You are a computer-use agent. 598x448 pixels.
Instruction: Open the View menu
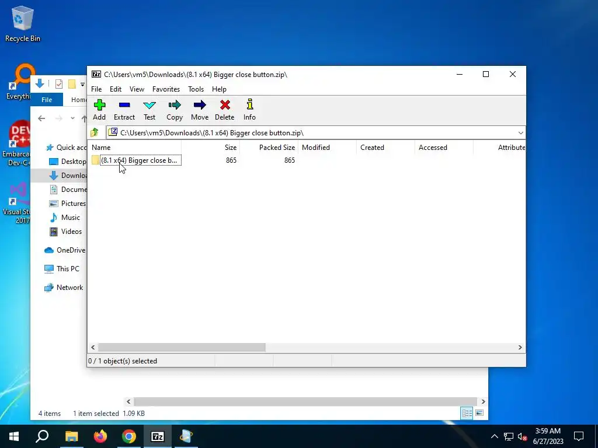click(x=137, y=89)
